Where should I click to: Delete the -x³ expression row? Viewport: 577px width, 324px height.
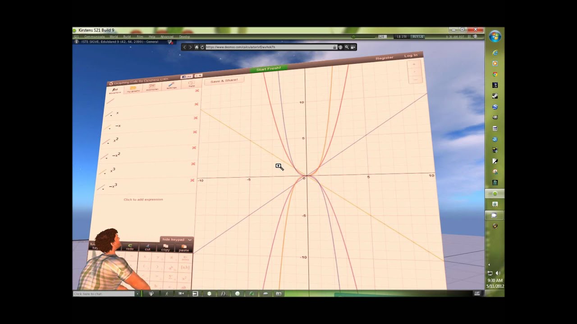point(192,180)
